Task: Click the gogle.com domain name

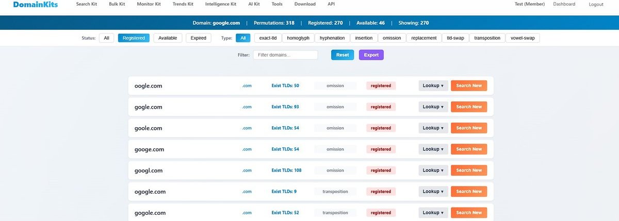Action: click(148, 107)
